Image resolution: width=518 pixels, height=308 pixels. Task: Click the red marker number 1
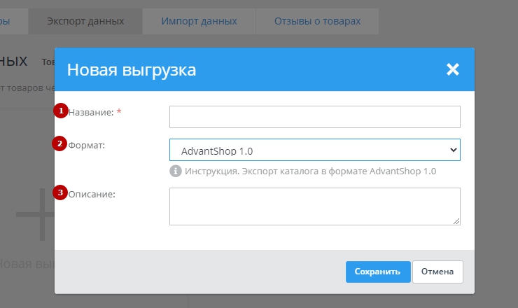click(61, 111)
